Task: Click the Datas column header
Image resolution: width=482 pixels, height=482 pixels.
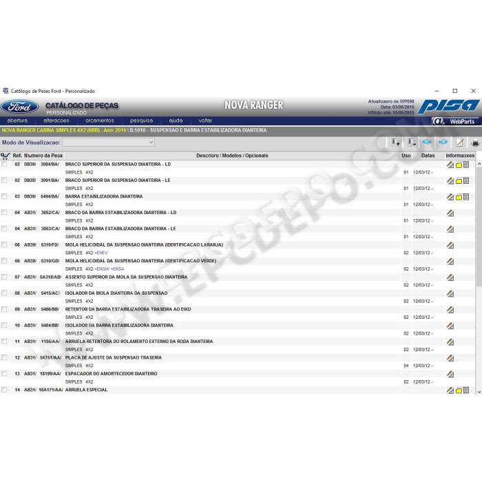Action: [428, 156]
